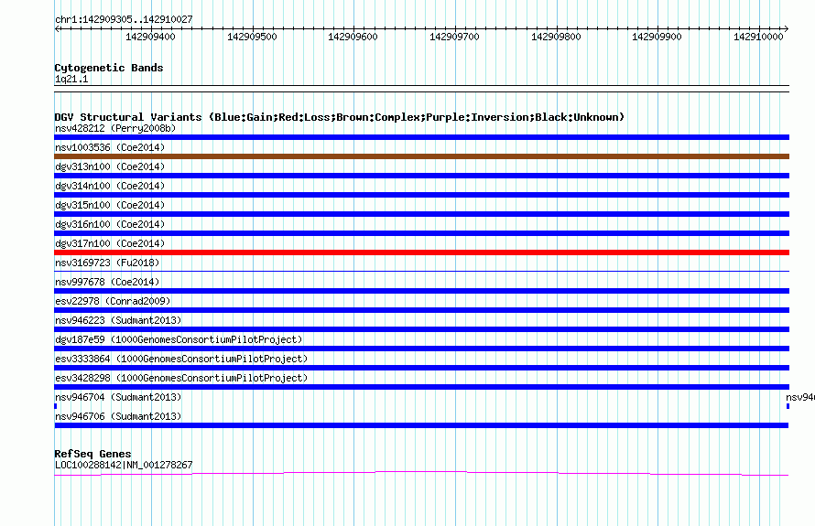
Task: Click the right arrow end of the ruler
Action: click(x=787, y=29)
